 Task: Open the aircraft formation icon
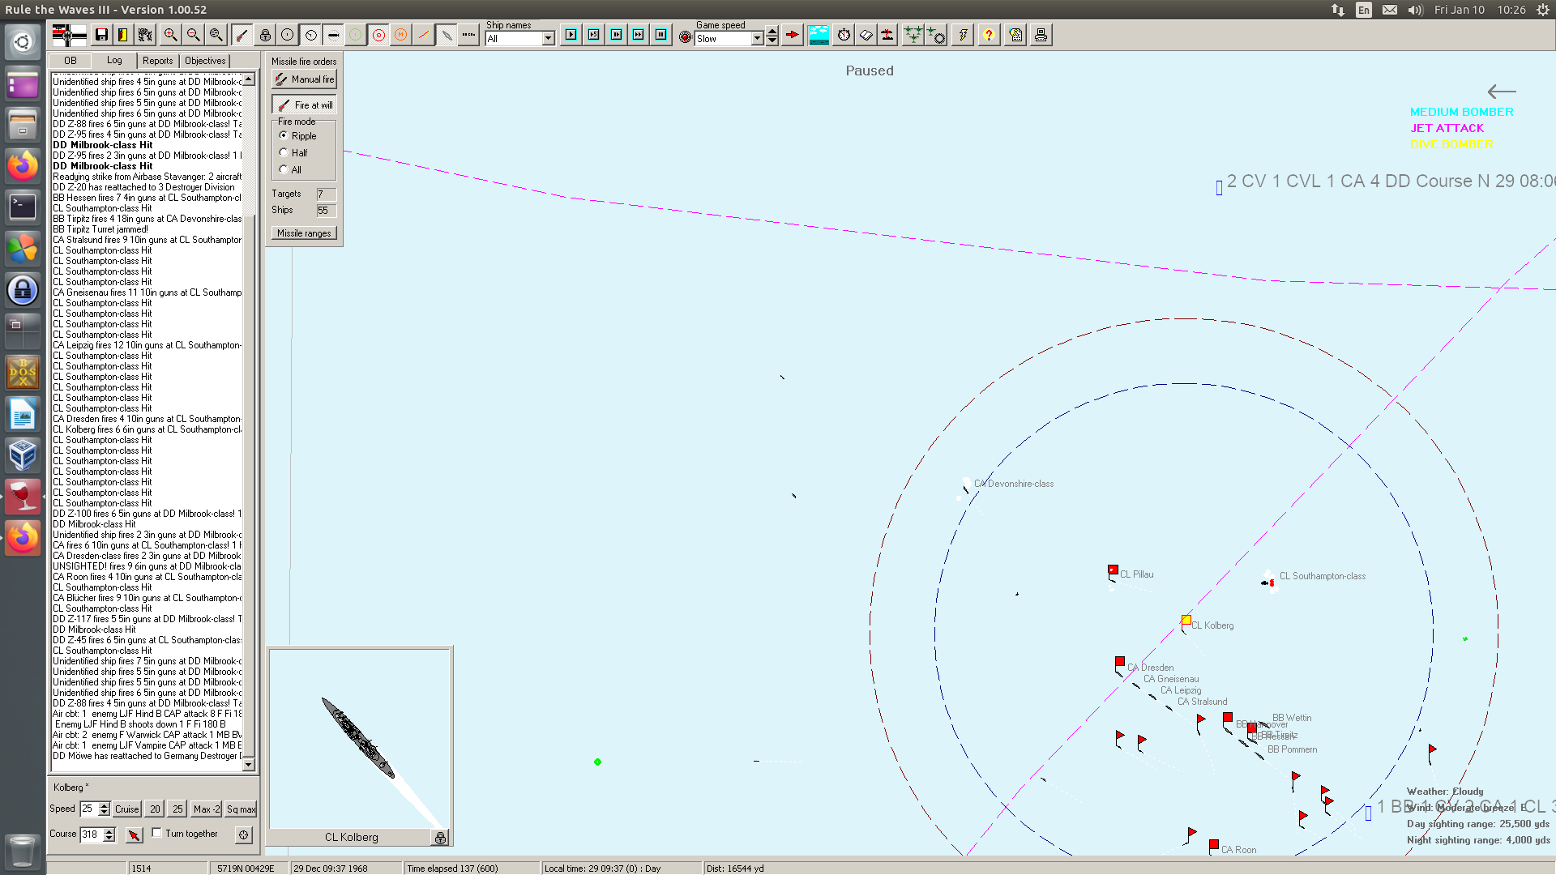(x=913, y=35)
